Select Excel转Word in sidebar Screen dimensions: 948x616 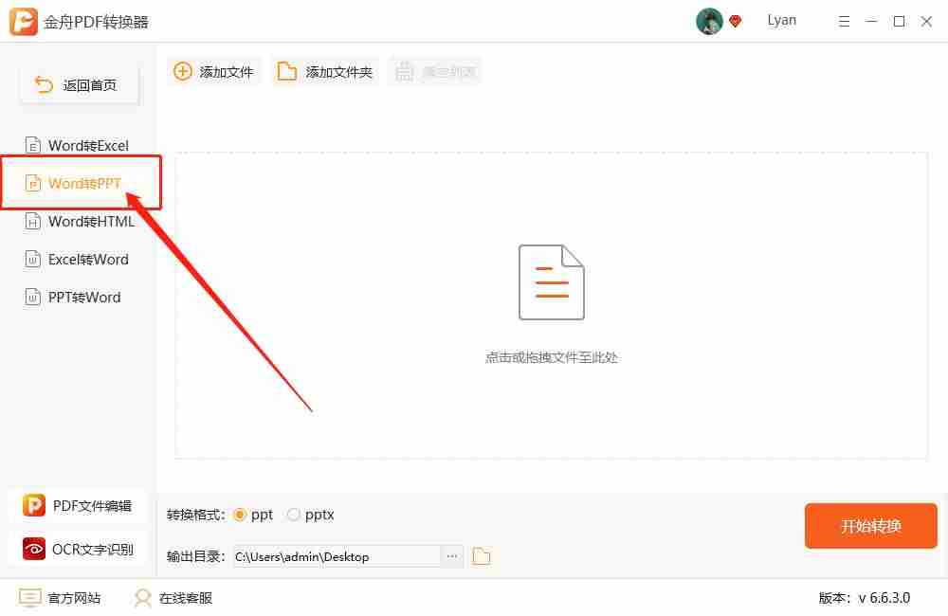tap(77, 260)
